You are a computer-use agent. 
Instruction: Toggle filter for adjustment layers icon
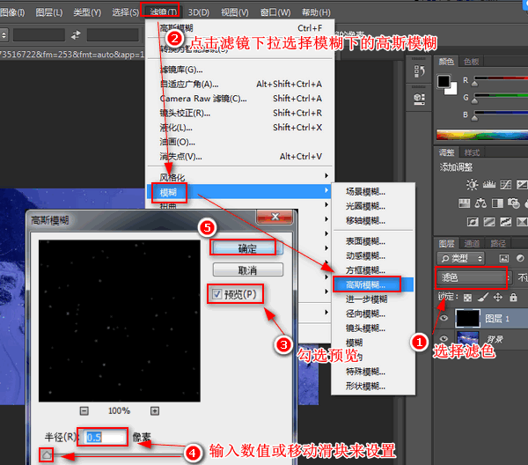click(520, 258)
